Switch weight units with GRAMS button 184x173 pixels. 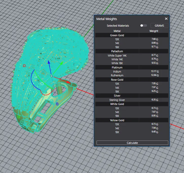click(x=159, y=26)
